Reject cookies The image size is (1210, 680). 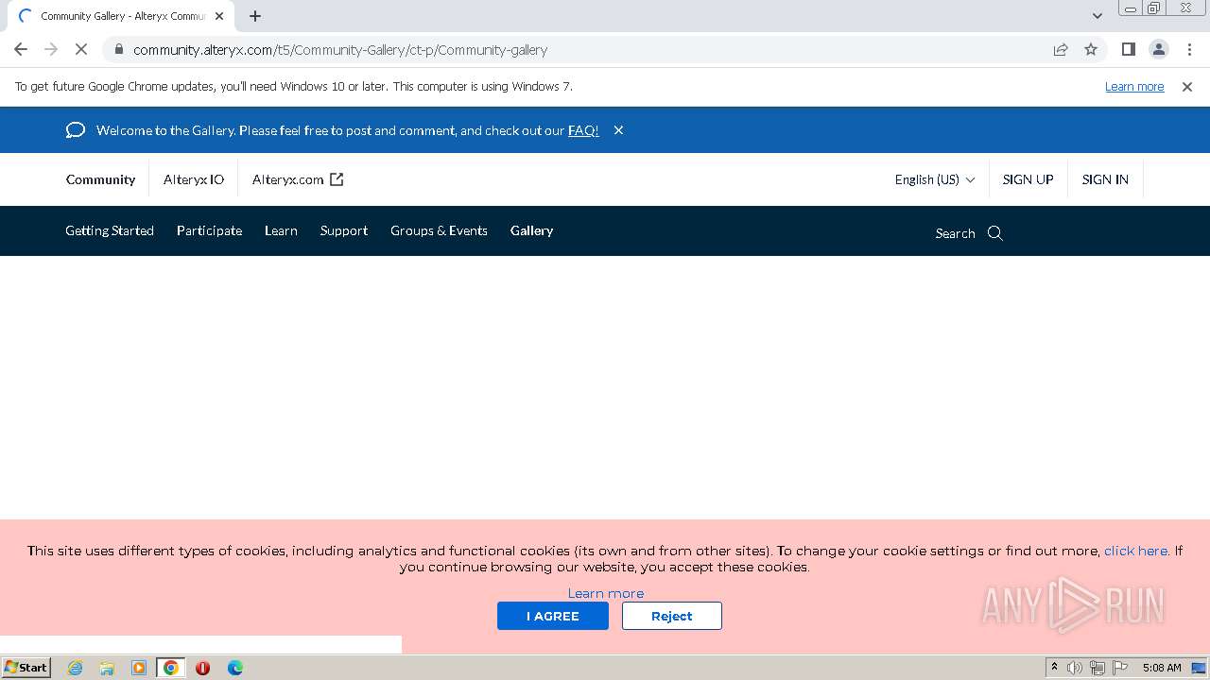672,616
